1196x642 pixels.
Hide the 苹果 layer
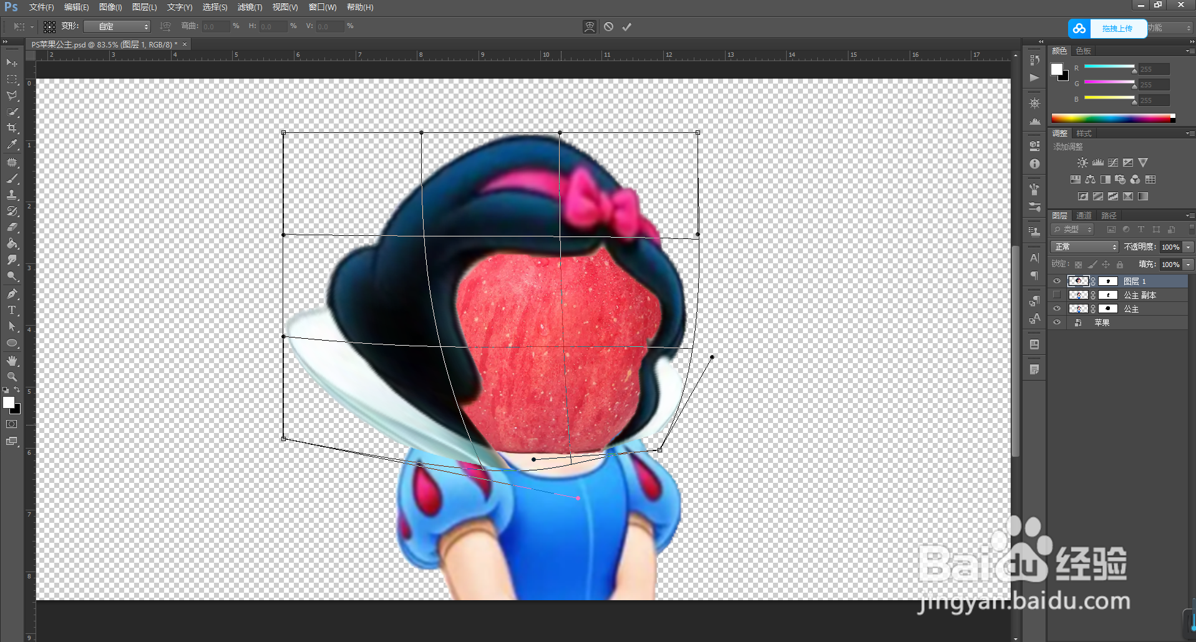pos(1057,323)
